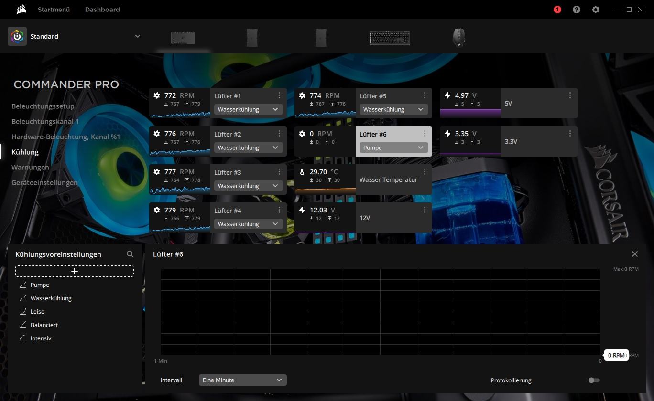This screenshot has height=401, width=654.
Task: Click the Corsair sails logo
Action: (21, 9)
